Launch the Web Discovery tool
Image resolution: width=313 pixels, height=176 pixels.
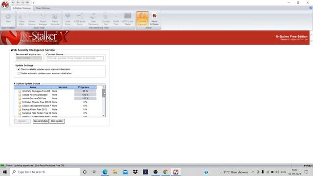tap(93, 20)
